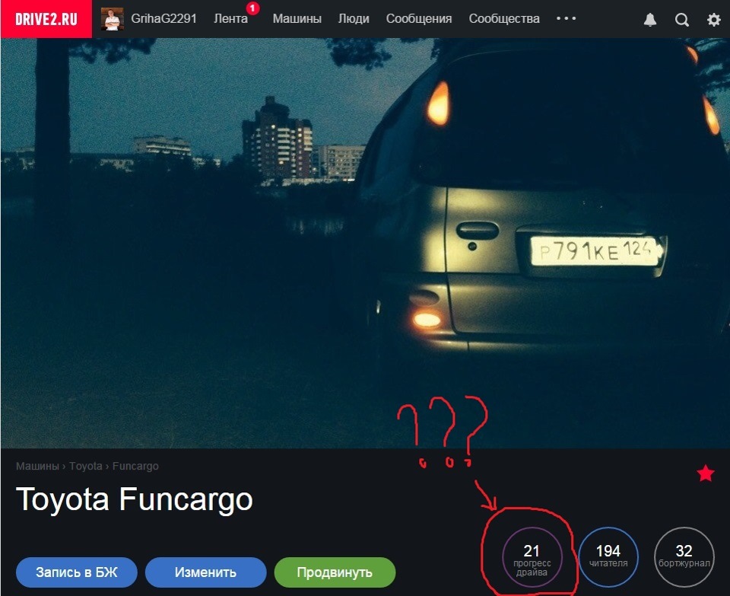Click the "Запись в БЖ" button

click(x=76, y=572)
